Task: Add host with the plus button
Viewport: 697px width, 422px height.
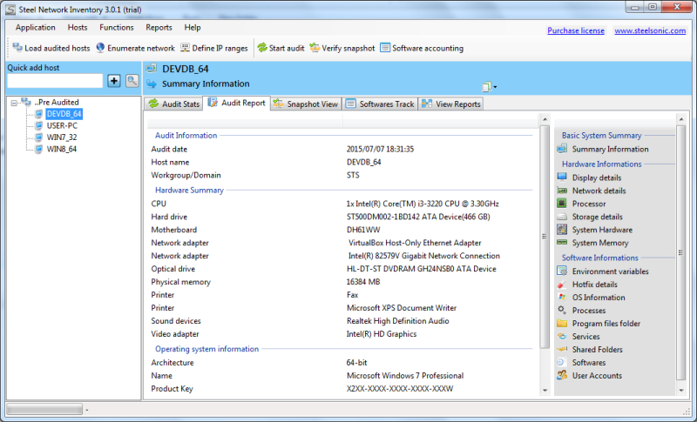Action: 114,81
